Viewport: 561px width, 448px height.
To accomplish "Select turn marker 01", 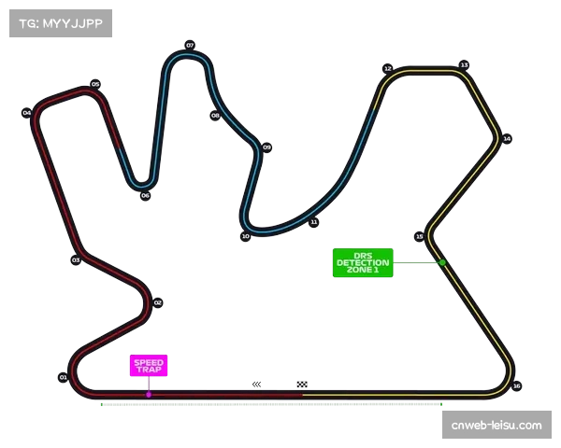I will point(63,377).
